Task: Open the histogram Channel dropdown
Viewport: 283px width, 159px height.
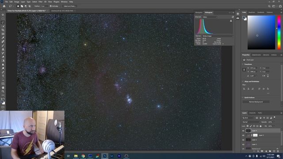Action: tap(210, 17)
